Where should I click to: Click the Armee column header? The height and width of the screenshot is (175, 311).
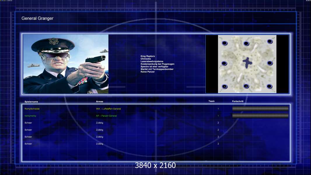point(99,101)
